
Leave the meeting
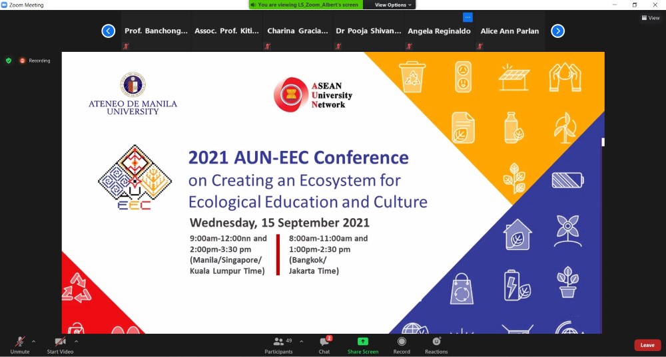tap(647, 345)
